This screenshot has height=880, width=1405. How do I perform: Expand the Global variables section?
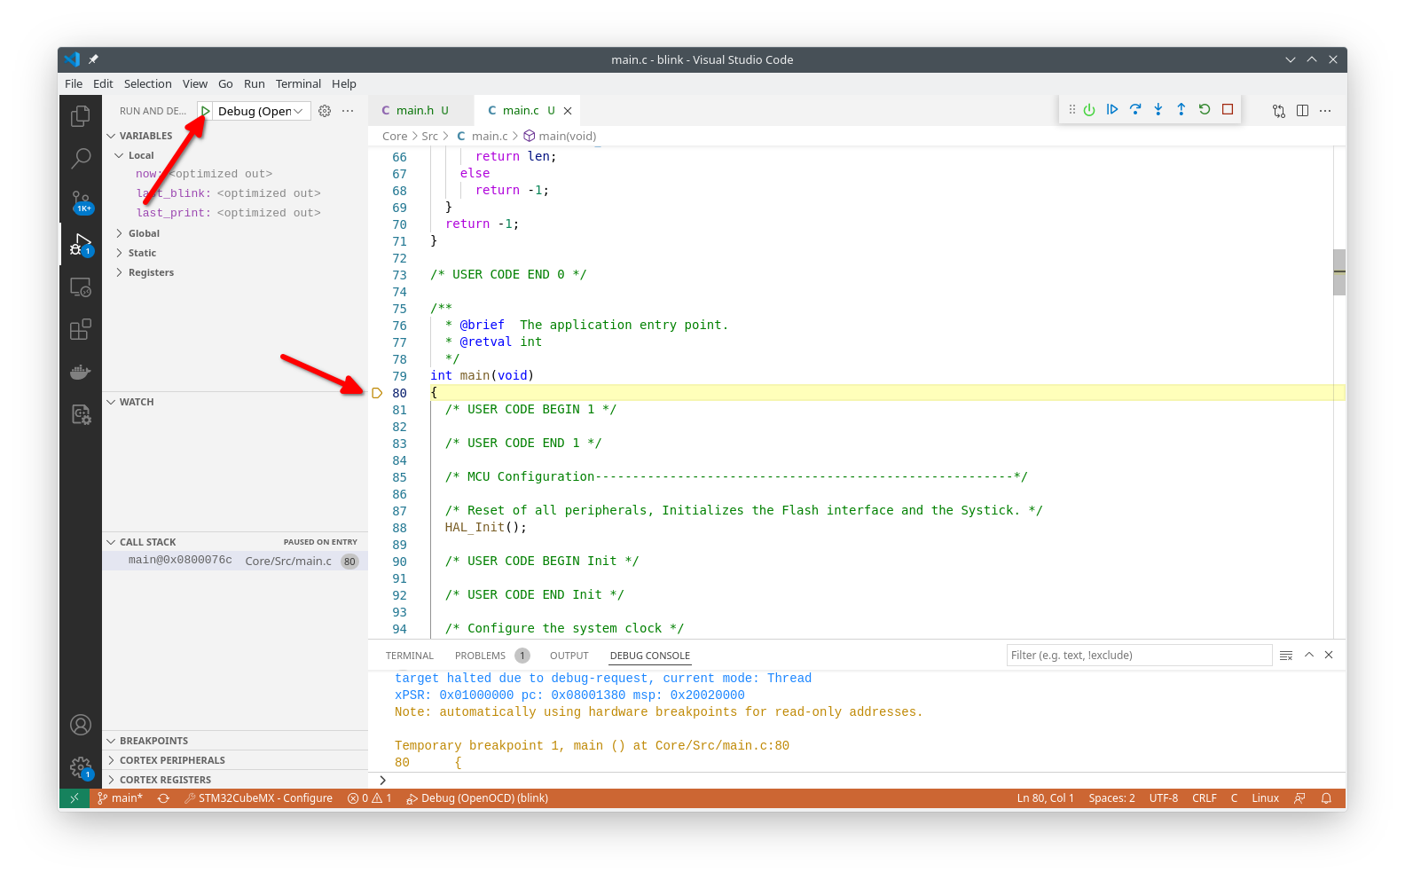(144, 233)
